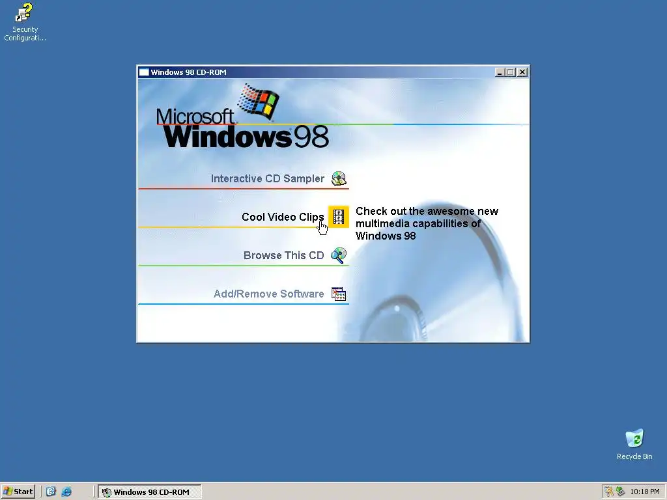The image size is (667, 500).
Task: Click the Add/Remove Software icon
Action: pos(339,294)
